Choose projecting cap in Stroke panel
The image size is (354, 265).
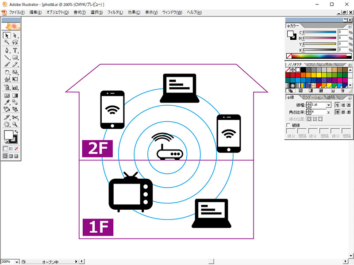(x=349, y=105)
